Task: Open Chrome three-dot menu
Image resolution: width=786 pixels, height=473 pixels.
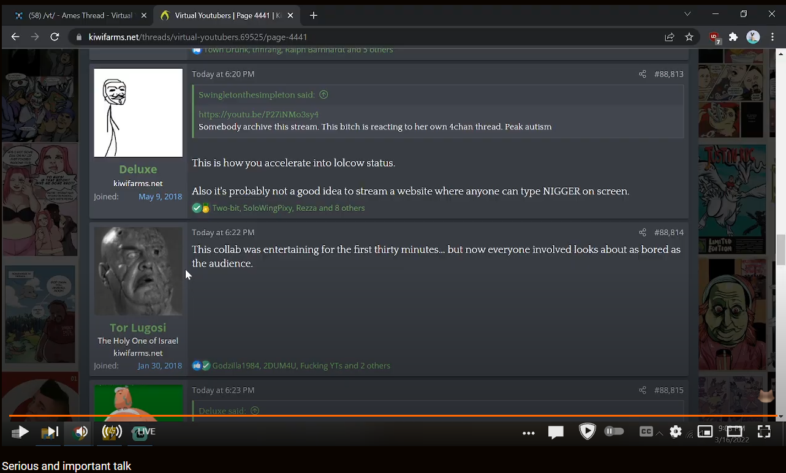Action: (x=773, y=37)
